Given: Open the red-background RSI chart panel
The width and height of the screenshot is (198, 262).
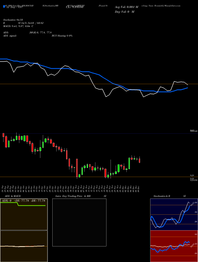Looking at the screenshot, I should point(174,246).
